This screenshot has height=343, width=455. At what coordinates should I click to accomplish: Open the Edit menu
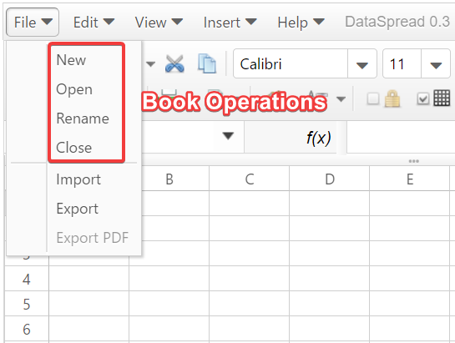pyautogui.click(x=94, y=23)
